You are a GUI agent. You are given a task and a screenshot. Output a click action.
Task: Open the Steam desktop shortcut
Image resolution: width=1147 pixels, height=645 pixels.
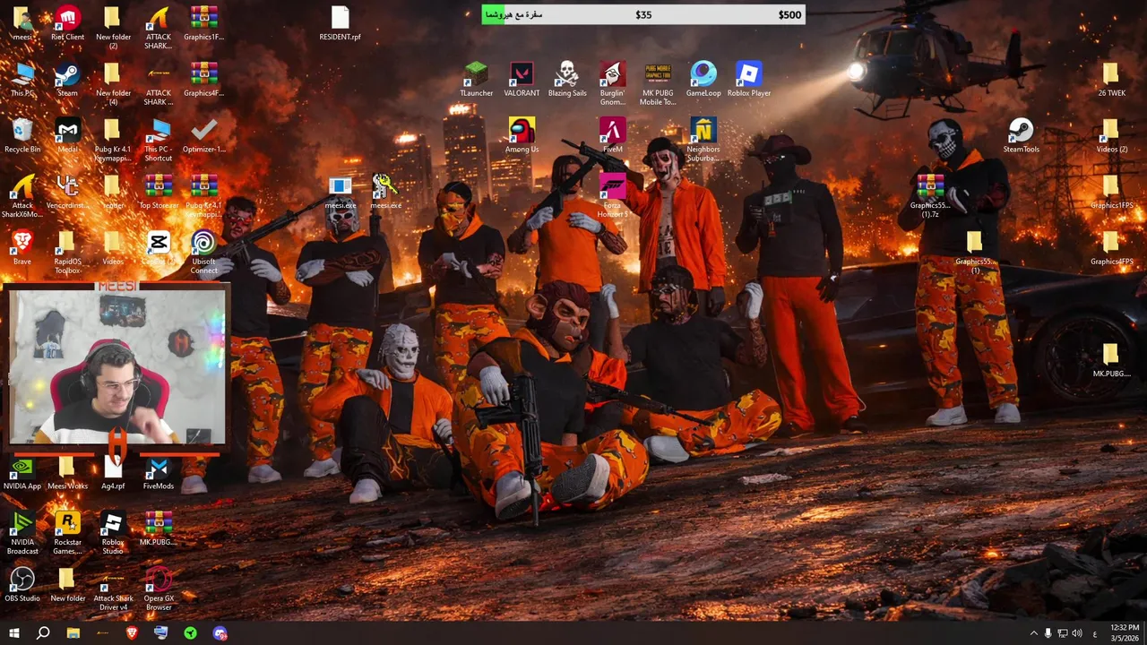(67, 80)
